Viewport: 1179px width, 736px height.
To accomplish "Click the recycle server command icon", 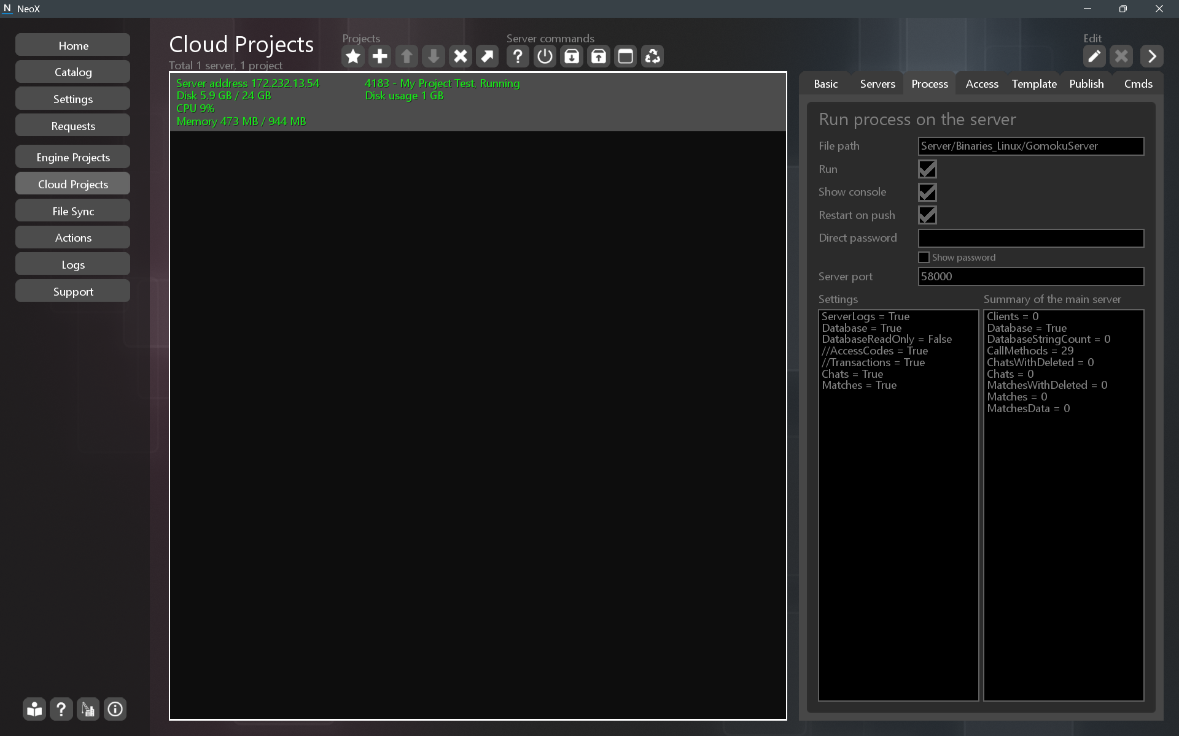I will point(652,56).
